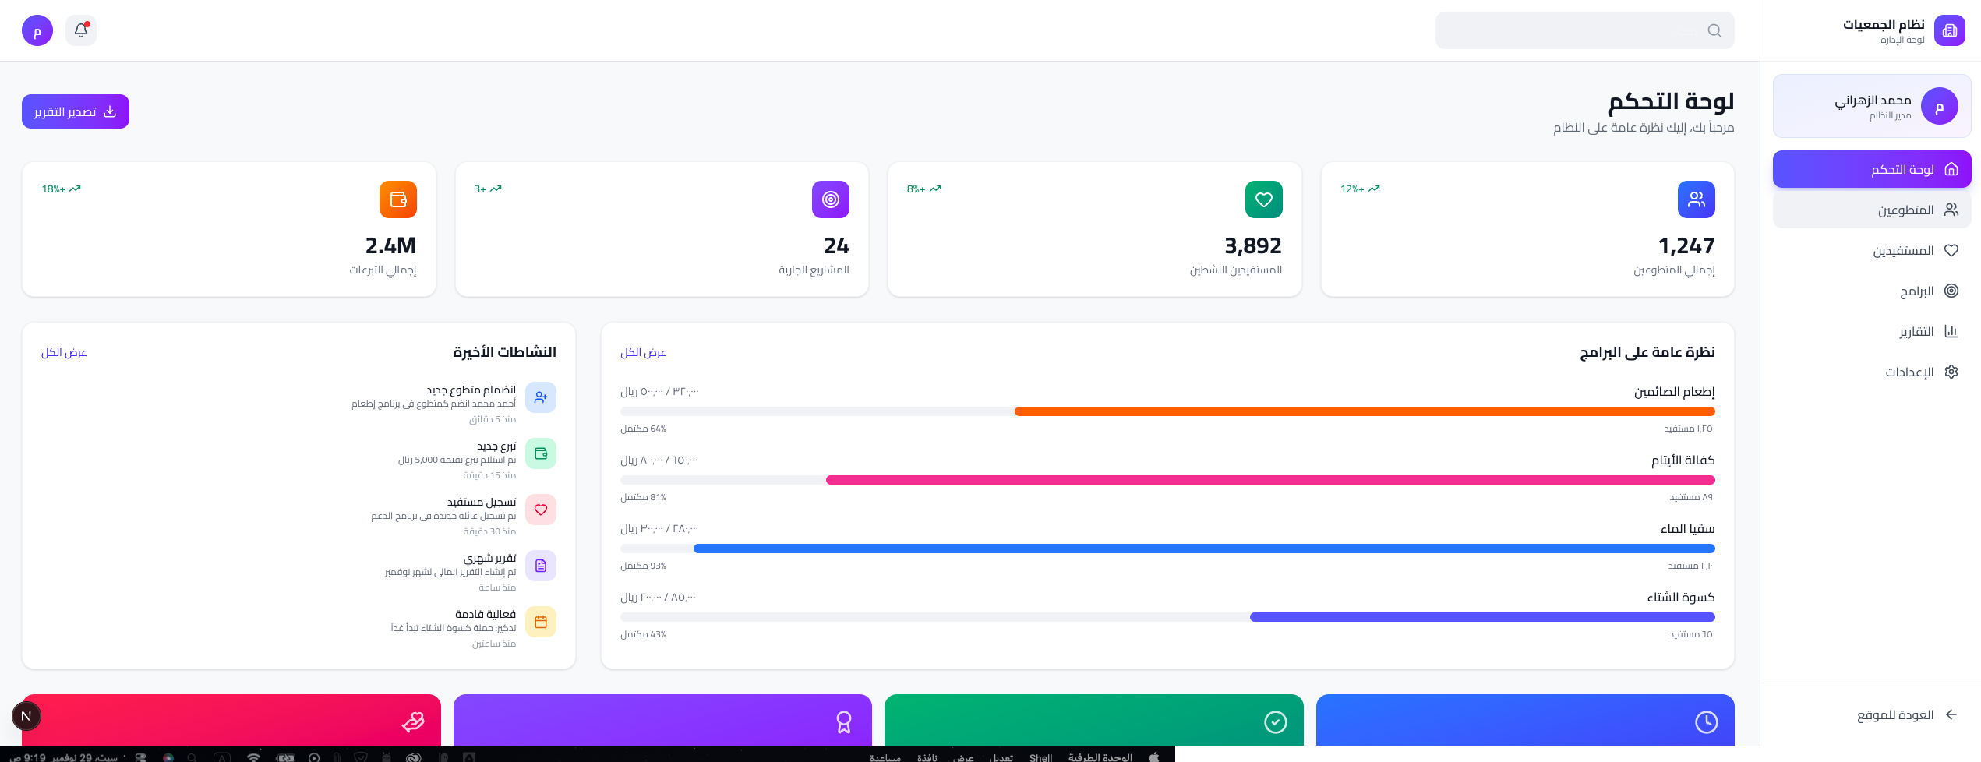Click the monthly report document icon
The height and width of the screenshot is (762, 1981).
(541, 566)
